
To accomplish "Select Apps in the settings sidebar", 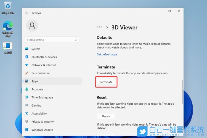I will [x=35, y=81].
